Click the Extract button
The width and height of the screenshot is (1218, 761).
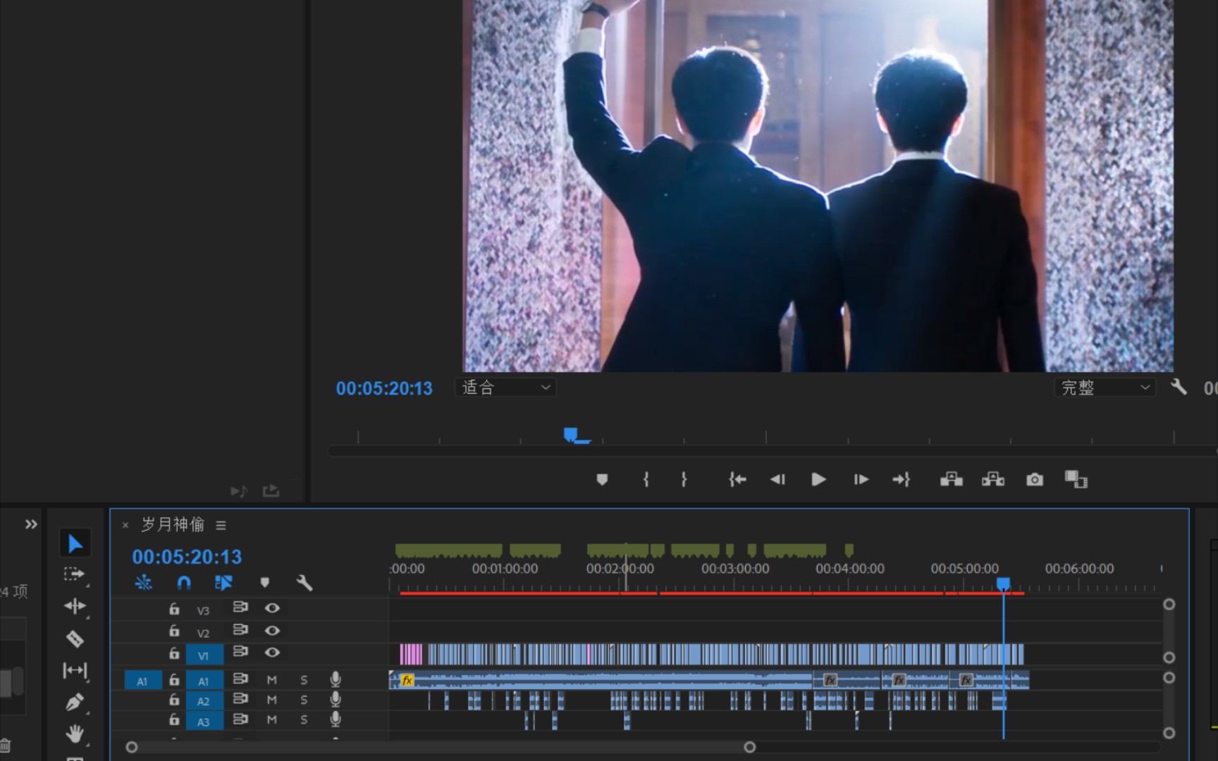click(993, 480)
